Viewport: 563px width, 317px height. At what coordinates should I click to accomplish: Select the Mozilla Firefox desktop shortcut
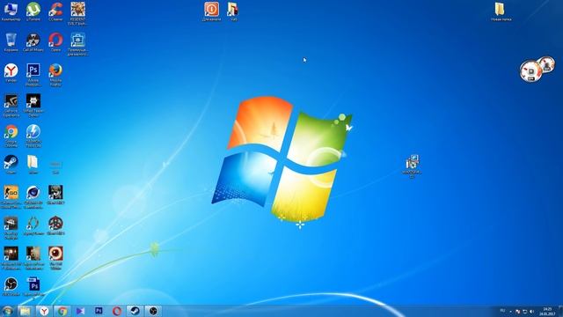point(55,75)
